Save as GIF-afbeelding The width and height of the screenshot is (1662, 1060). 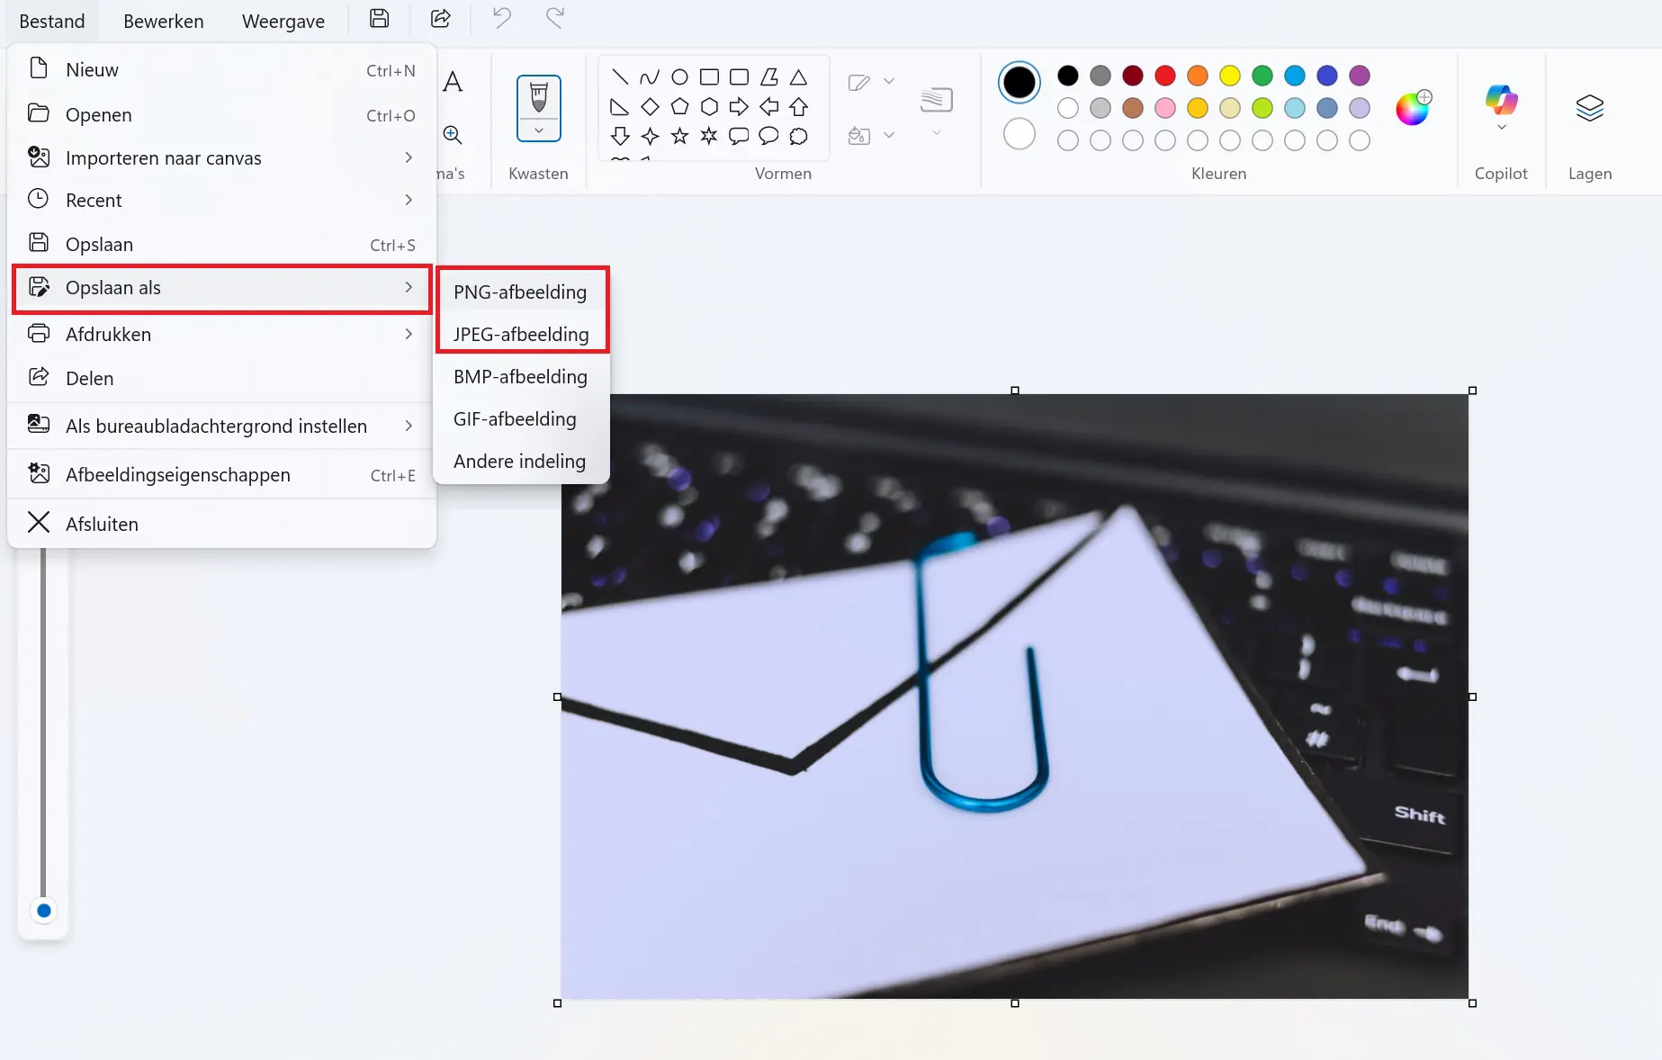[521, 418]
